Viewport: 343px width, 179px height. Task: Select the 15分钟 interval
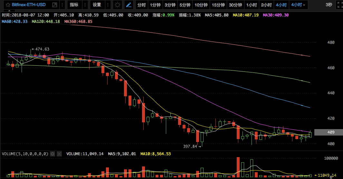[x=218, y=5]
